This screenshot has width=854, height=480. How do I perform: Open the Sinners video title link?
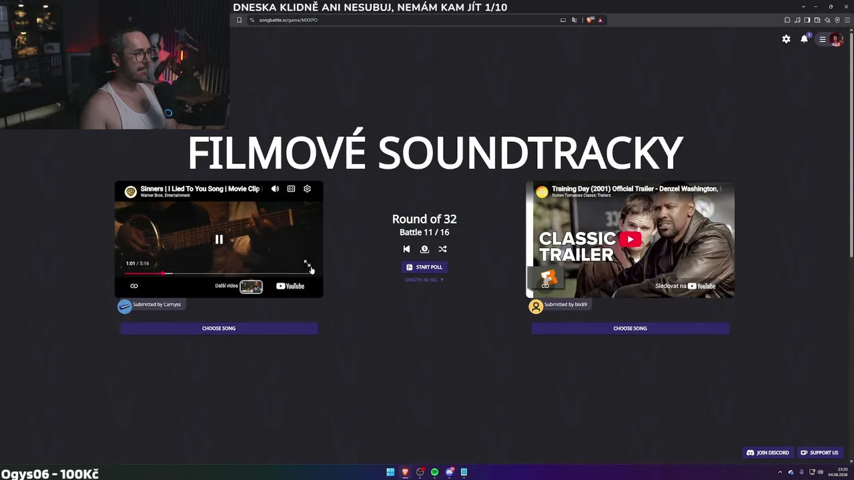(x=199, y=189)
